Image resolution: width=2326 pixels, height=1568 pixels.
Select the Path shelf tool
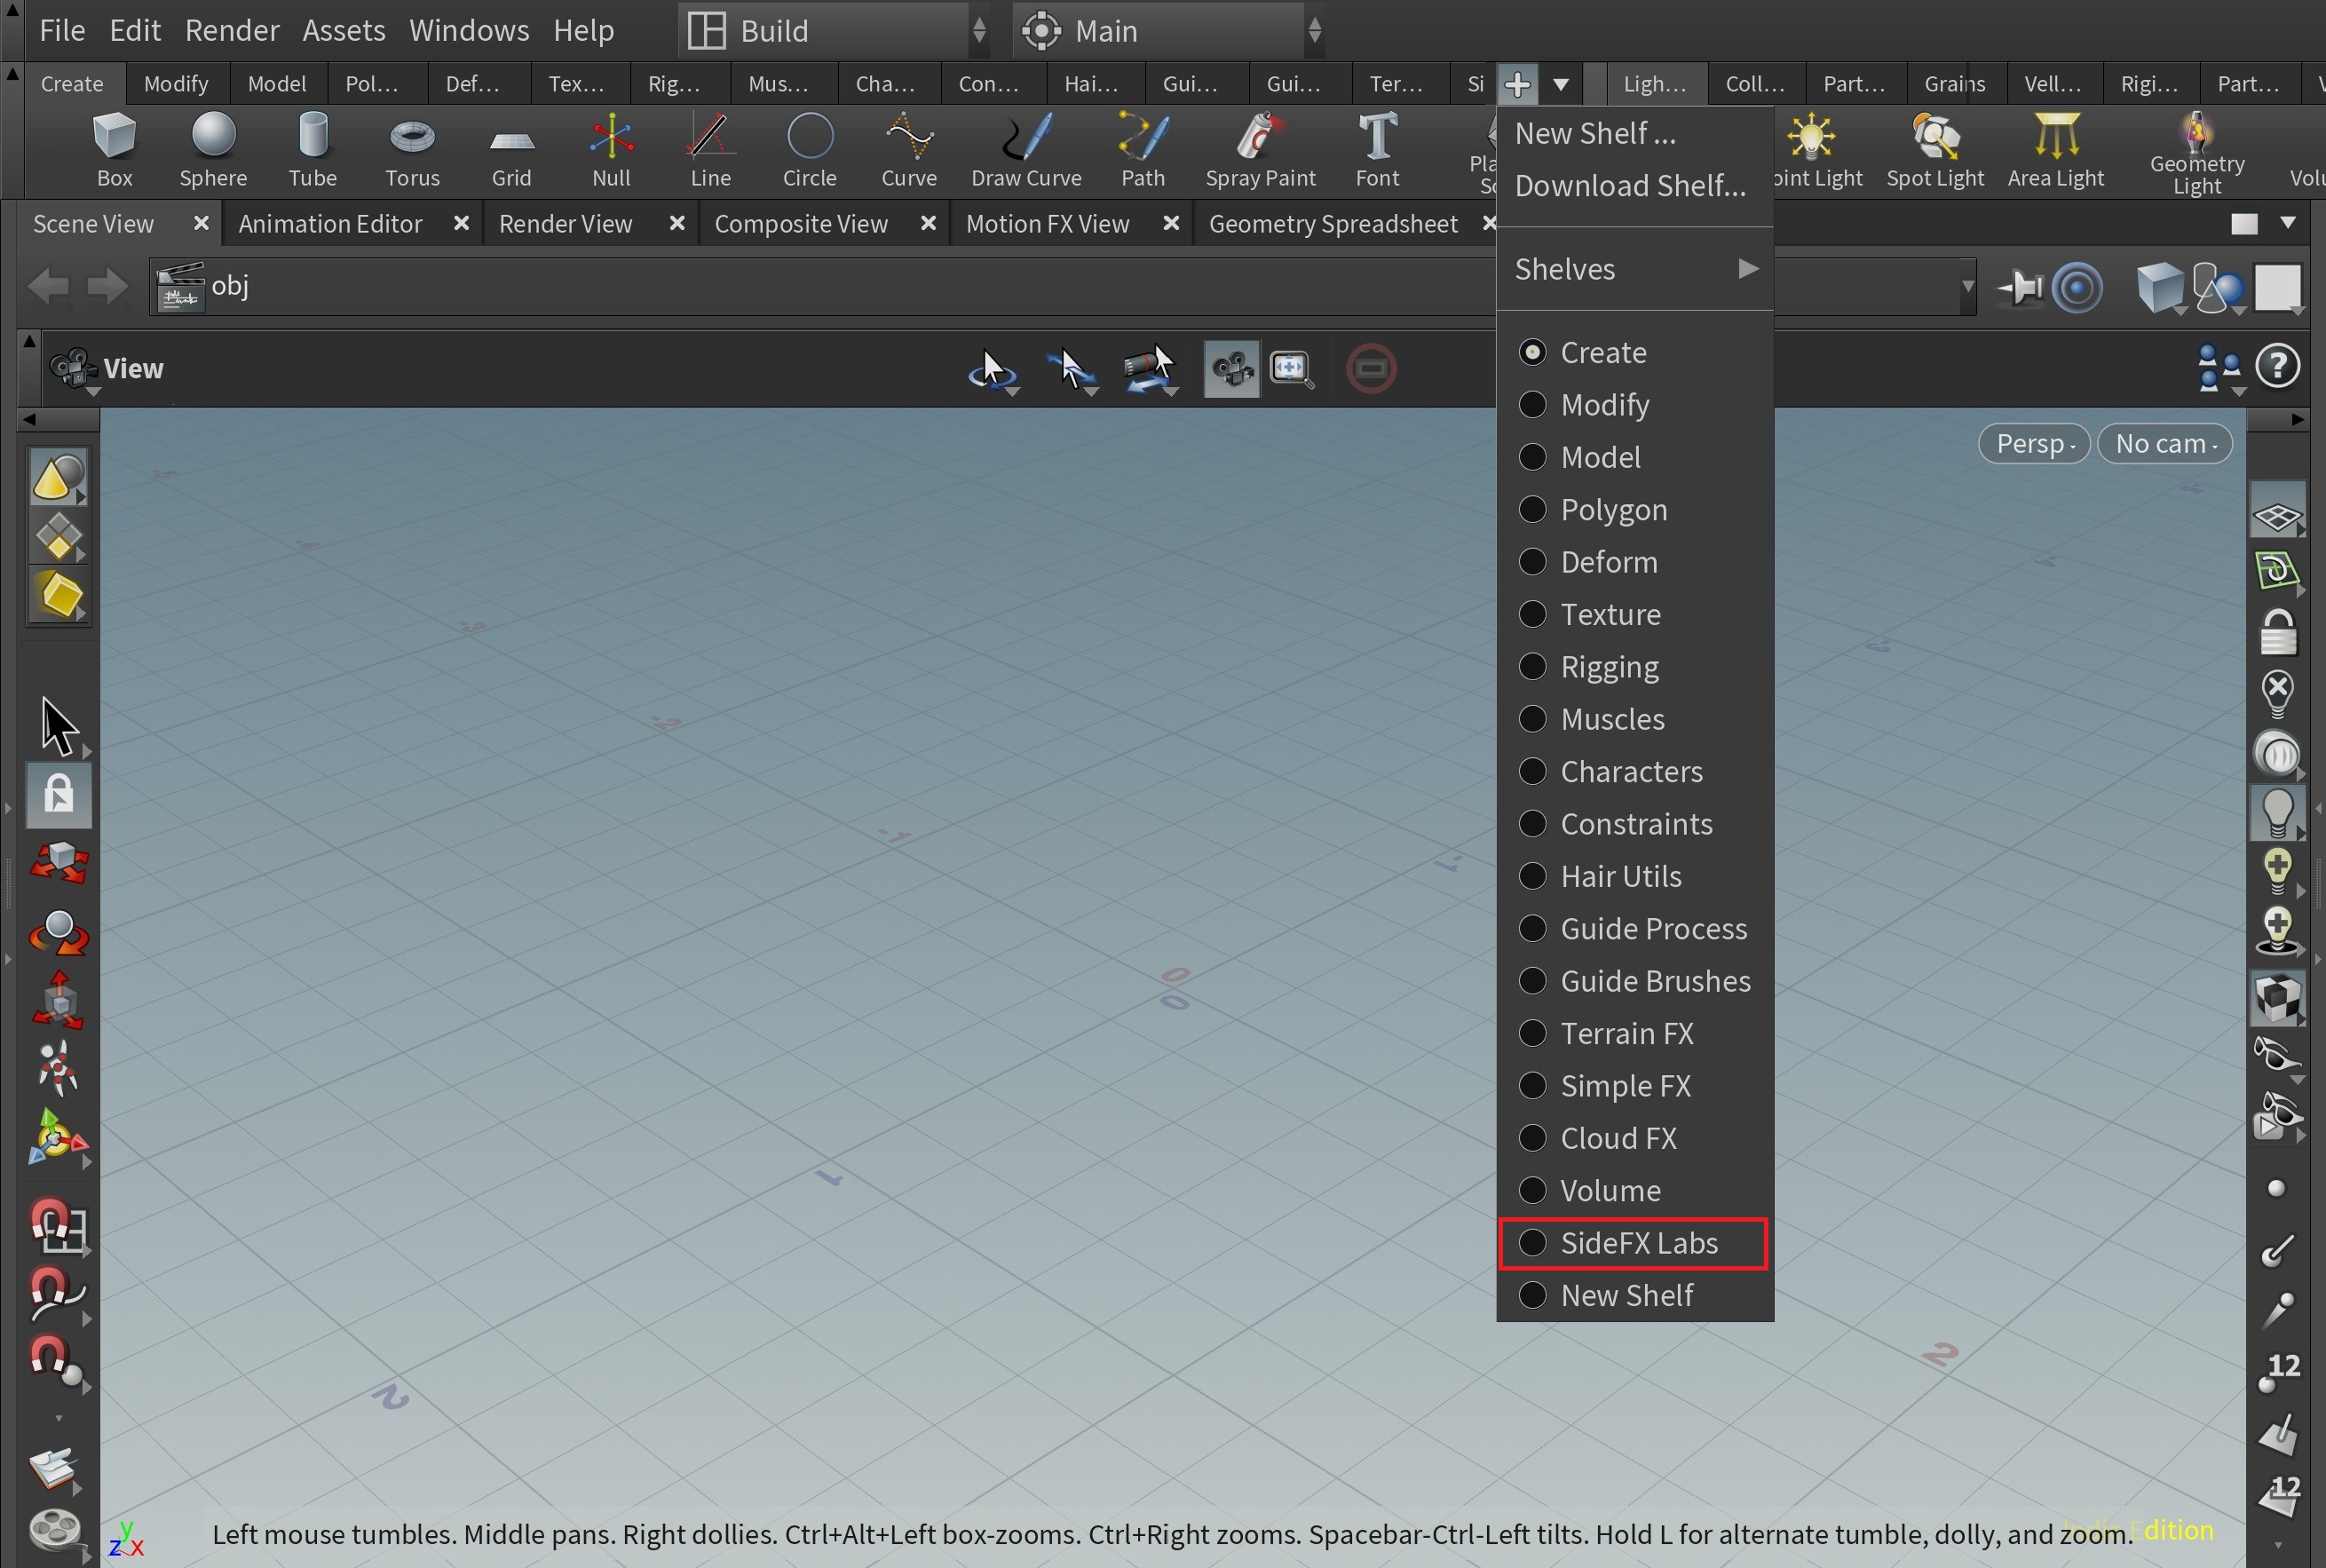1143,150
